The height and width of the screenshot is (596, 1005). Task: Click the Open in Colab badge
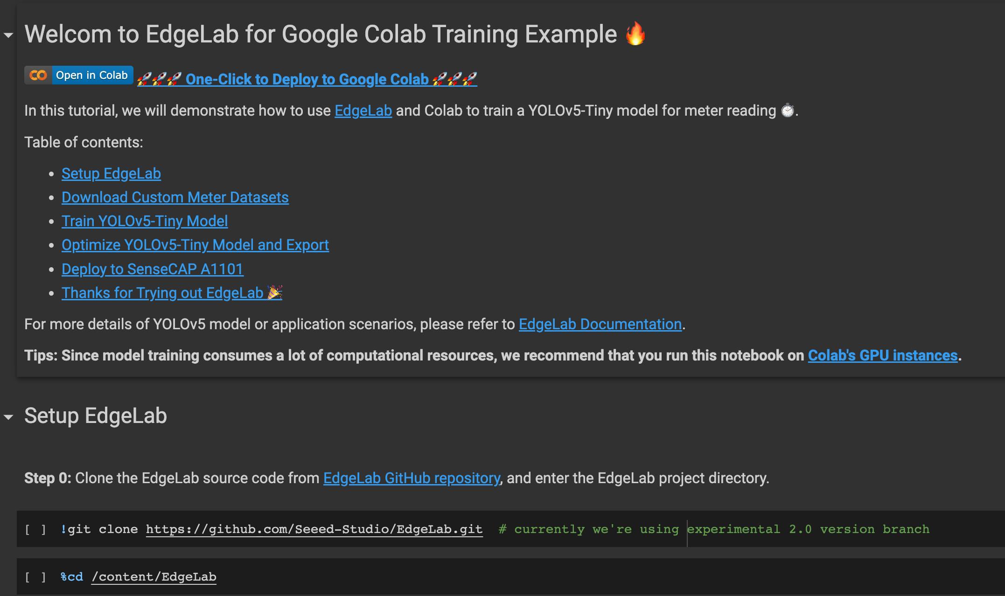(x=79, y=75)
